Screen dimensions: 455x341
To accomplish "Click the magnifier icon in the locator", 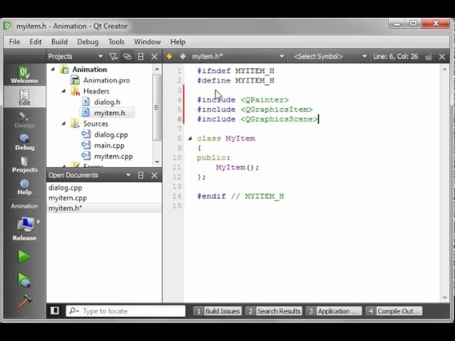I will (x=73, y=311).
